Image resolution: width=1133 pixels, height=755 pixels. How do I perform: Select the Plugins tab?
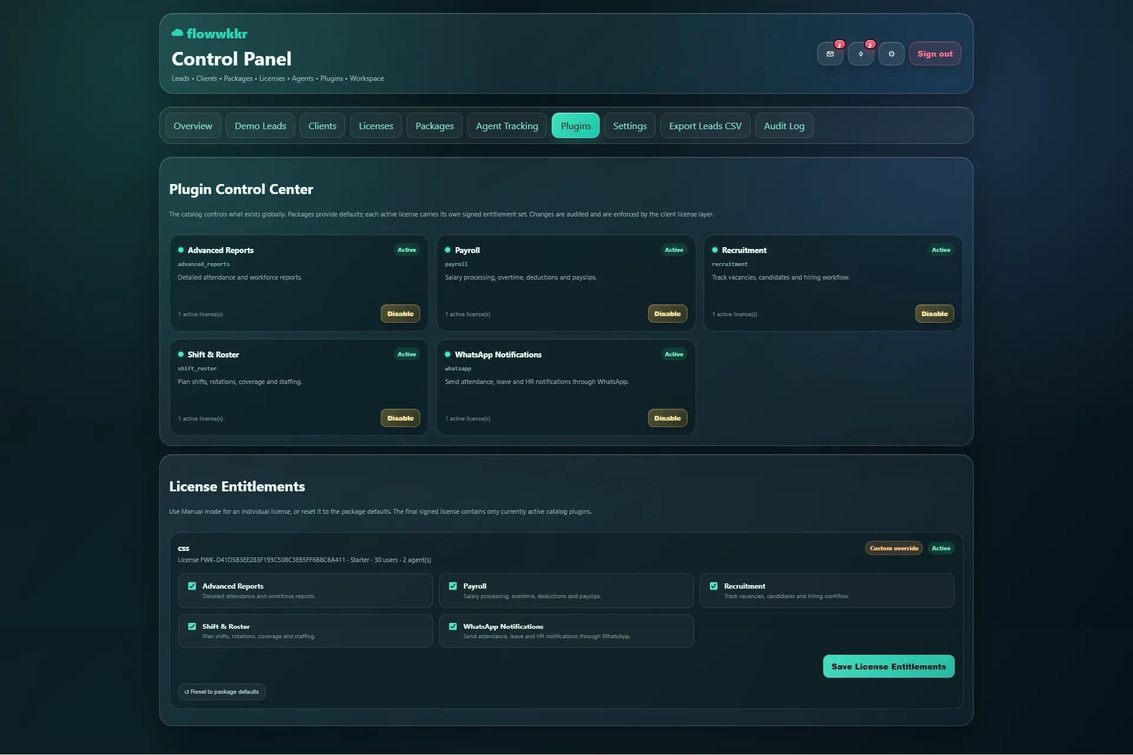[x=575, y=126]
